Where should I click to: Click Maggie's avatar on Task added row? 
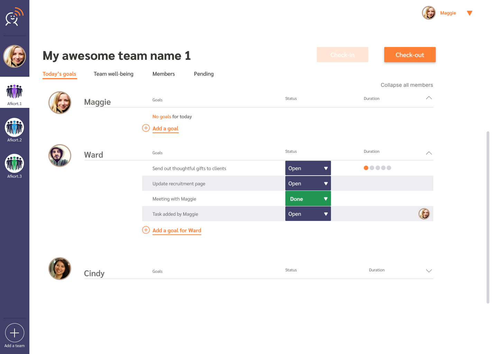pos(424,214)
